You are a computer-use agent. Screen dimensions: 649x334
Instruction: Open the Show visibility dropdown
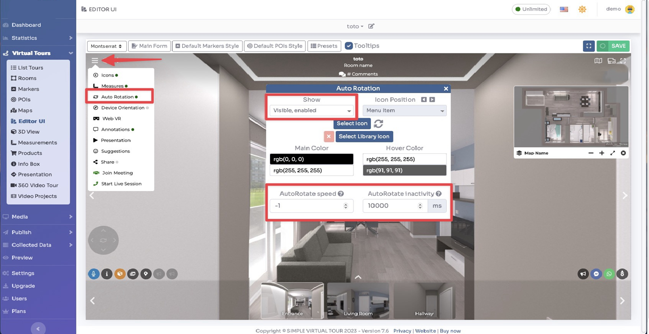[311, 110]
